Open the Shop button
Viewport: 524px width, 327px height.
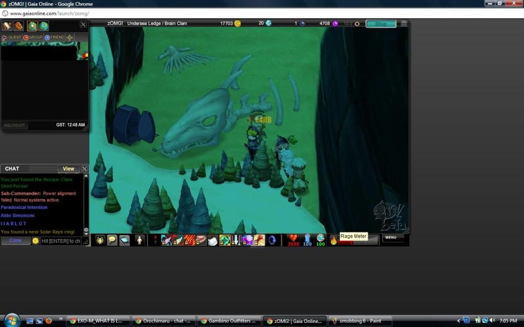[381, 24]
